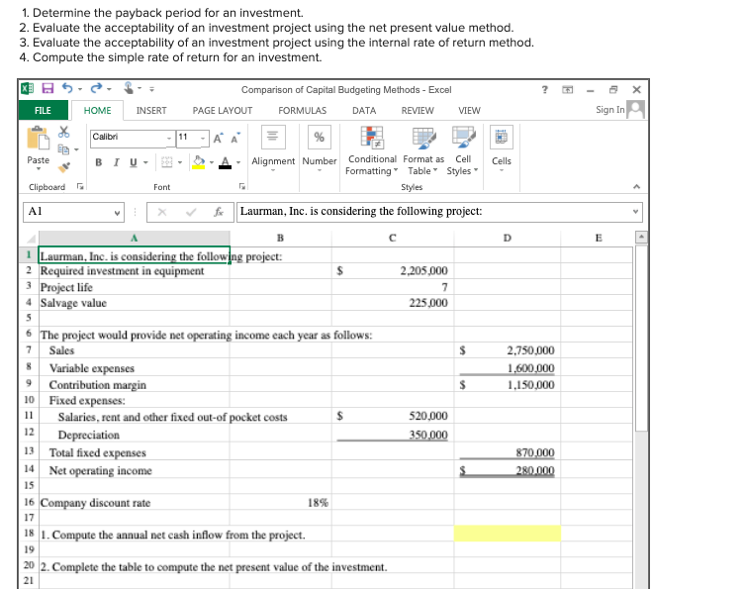The height and width of the screenshot is (589, 746).
Task: Click the Touch/Mouse mode icon
Action: (x=129, y=88)
